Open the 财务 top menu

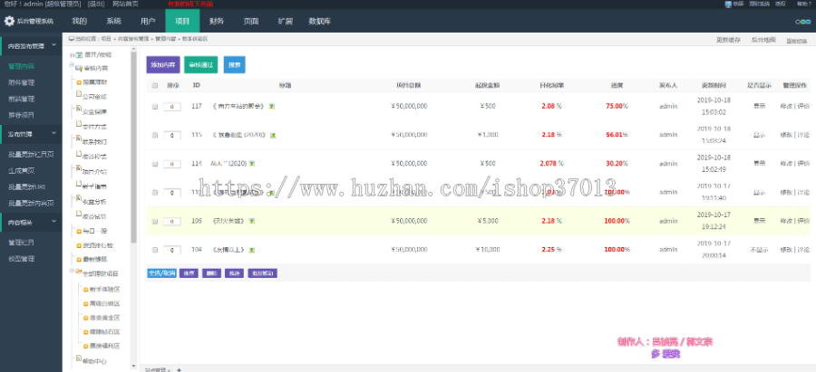pyautogui.click(x=217, y=22)
